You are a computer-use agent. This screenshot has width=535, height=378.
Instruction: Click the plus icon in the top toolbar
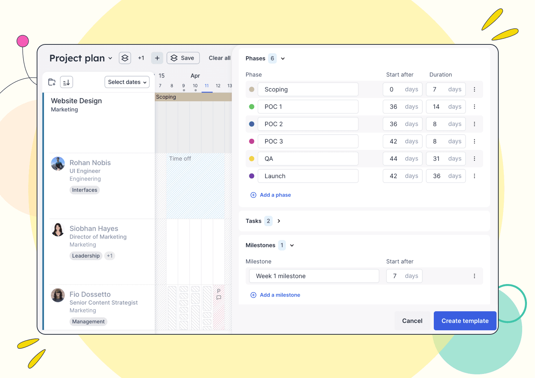click(x=157, y=58)
